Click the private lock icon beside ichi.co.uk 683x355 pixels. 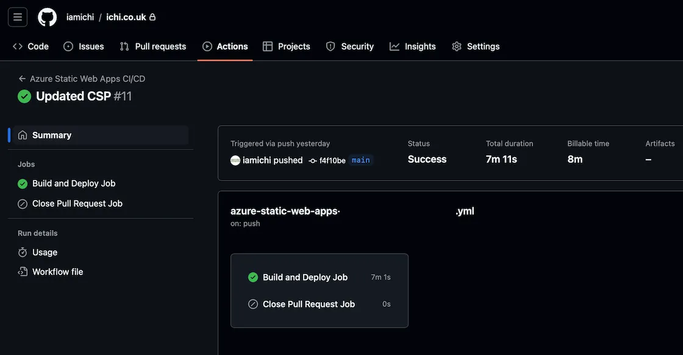point(152,17)
